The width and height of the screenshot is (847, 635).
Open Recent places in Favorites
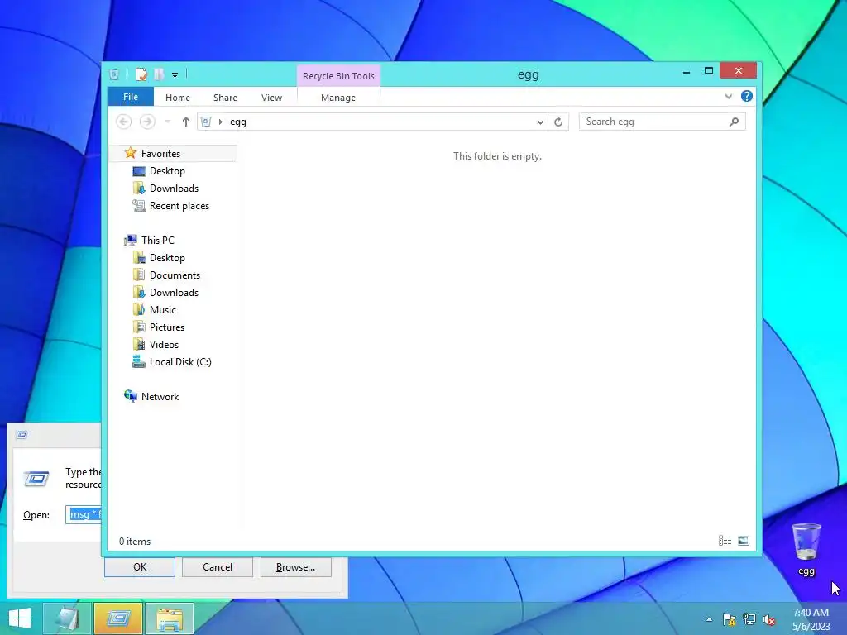[x=179, y=206]
